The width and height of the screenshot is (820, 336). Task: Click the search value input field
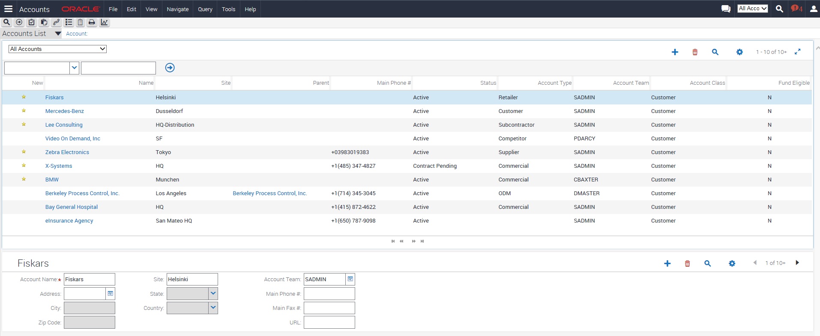click(118, 68)
